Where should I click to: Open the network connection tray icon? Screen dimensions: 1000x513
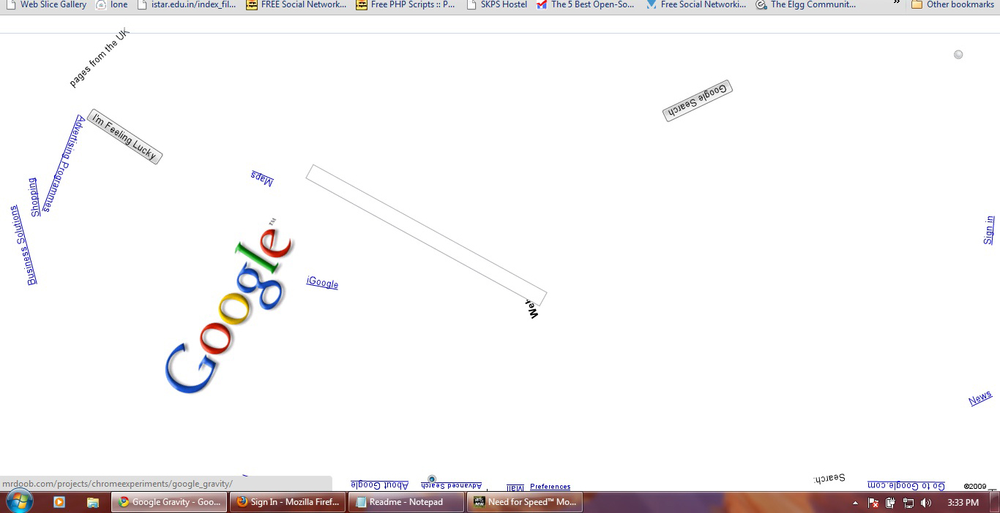[908, 503]
